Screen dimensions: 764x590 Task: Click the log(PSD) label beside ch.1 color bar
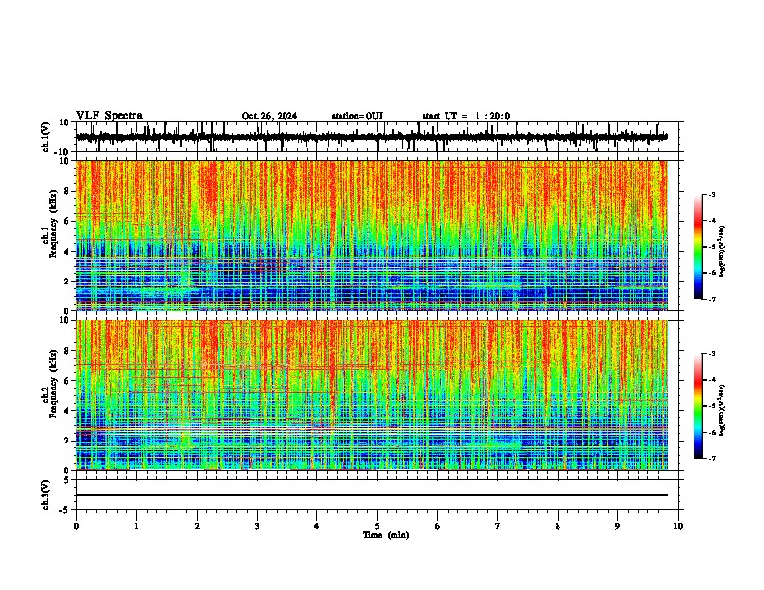coord(723,252)
